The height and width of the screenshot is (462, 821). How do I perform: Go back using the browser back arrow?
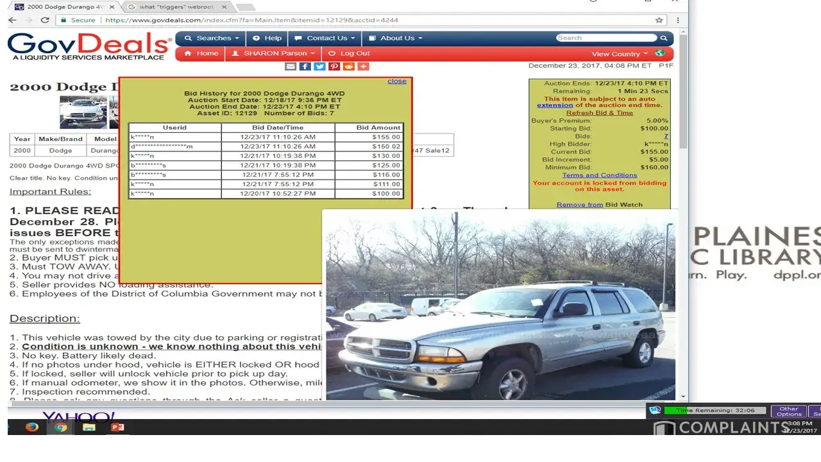[12, 20]
